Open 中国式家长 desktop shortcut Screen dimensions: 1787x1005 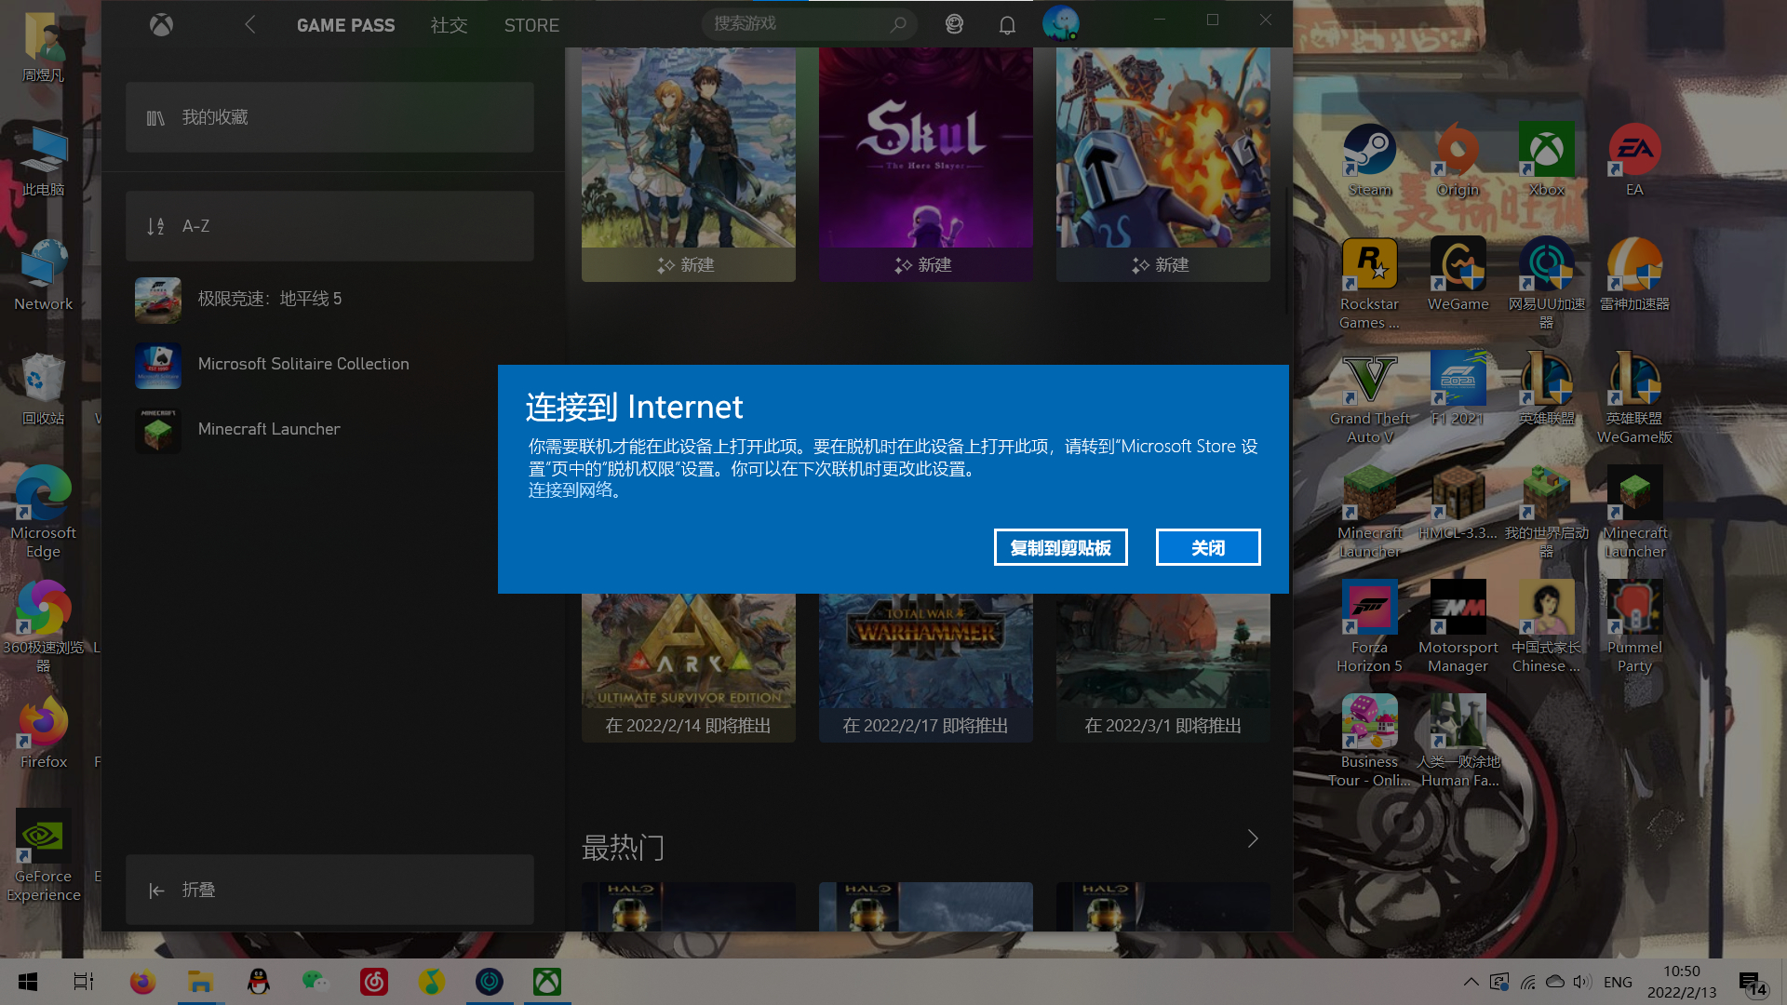(1546, 627)
